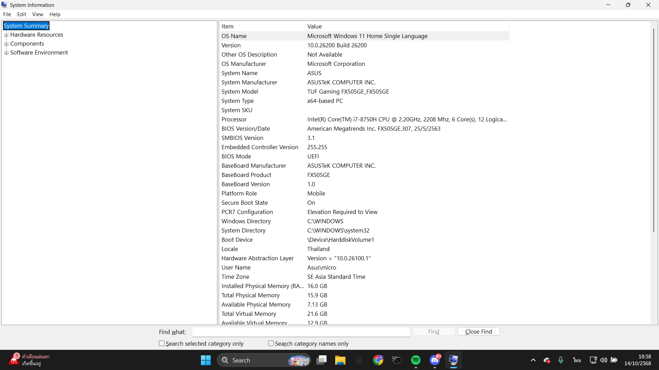Select the Windows Directory row
The width and height of the screenshot is (659, 370).
click(x=364, y=221)
